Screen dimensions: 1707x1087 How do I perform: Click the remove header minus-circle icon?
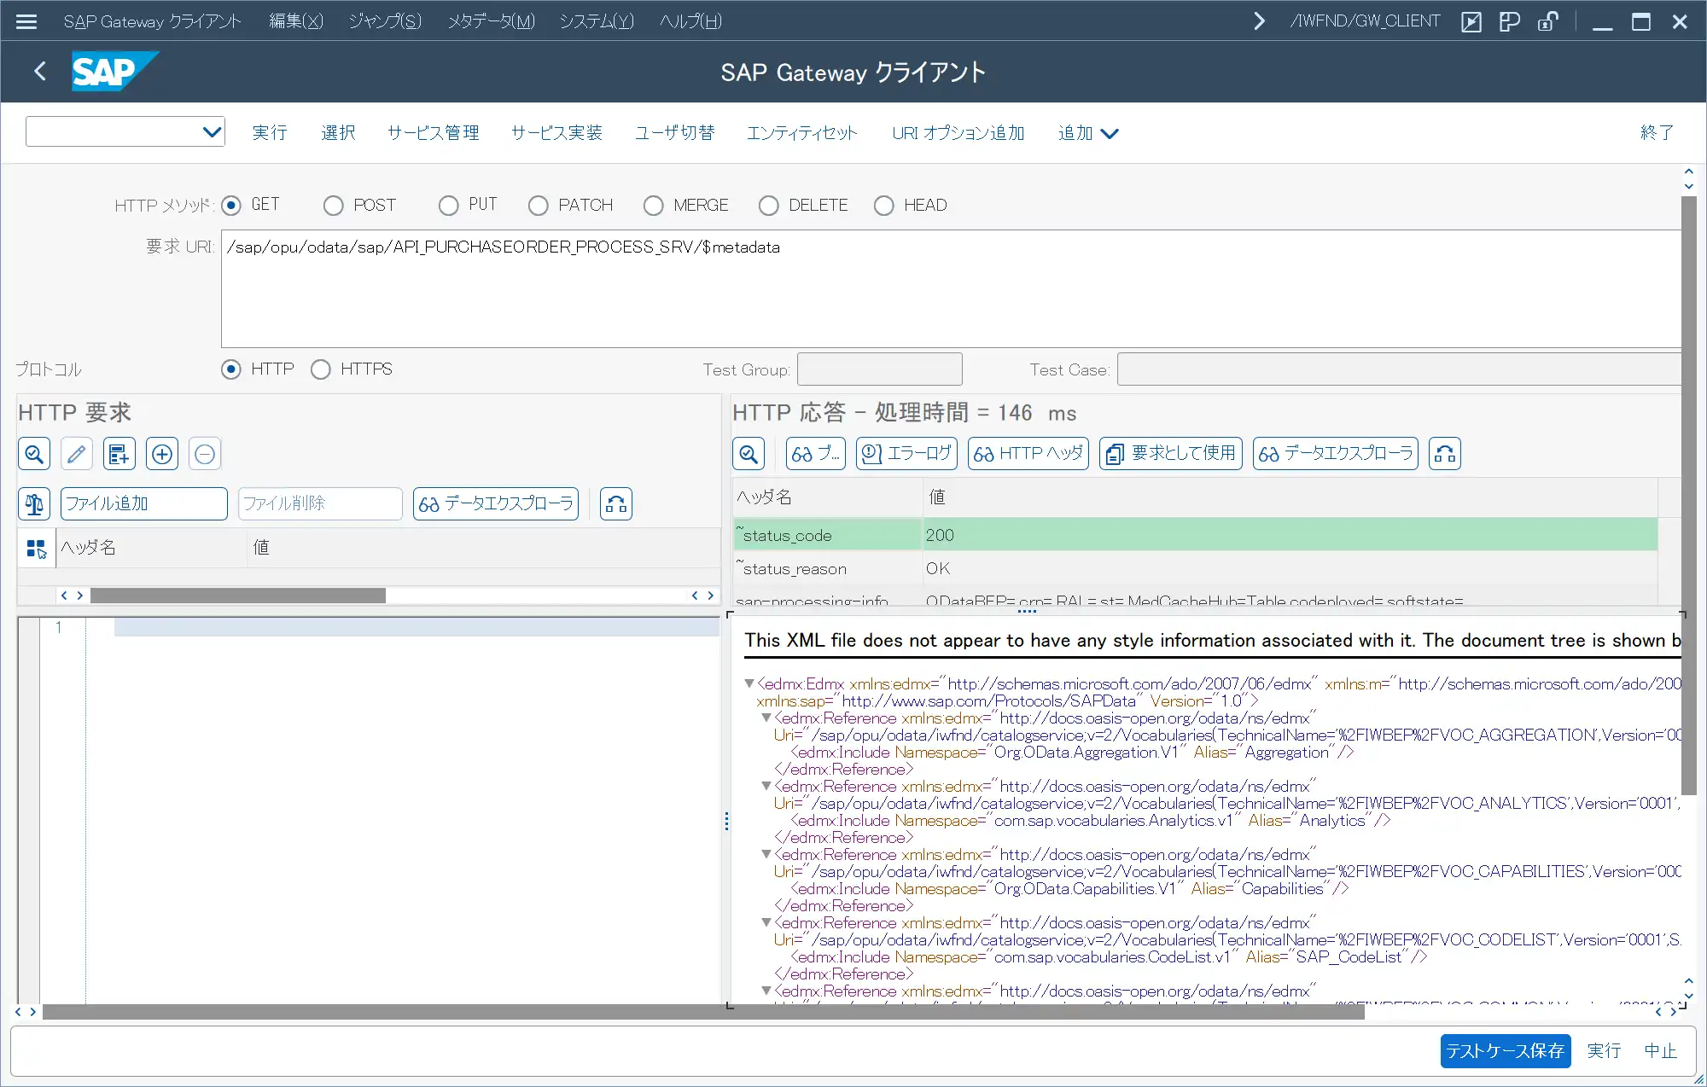coord(205,454)
